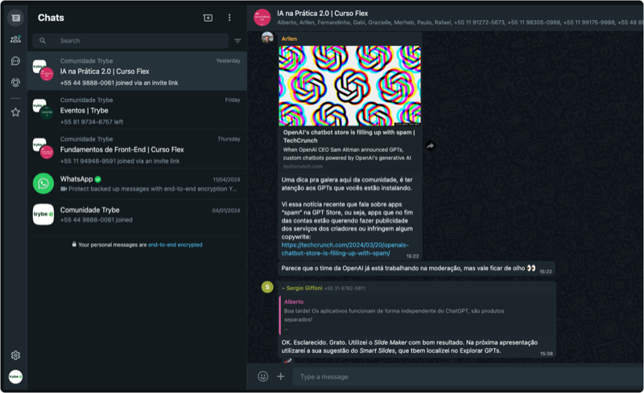Screen dimensions: 644x393
Task: Show starred messages via the star icon
Action: coord(15,113)
